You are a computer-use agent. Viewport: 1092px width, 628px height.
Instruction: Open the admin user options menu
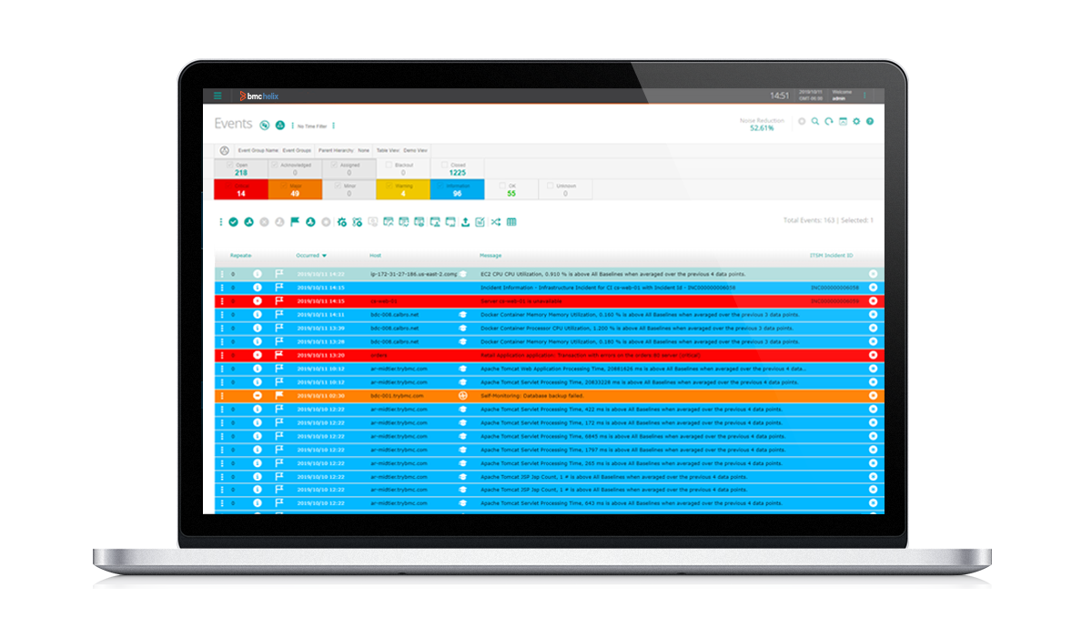point(864,96)
